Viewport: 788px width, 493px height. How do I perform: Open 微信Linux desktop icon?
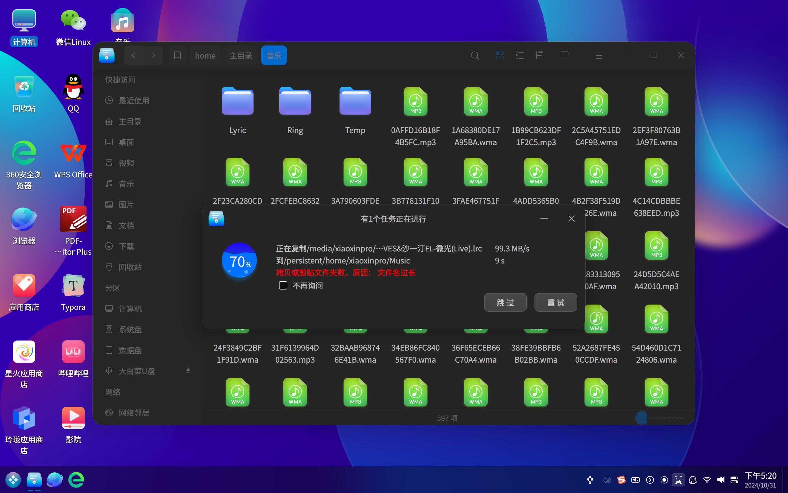[x=73, y=28]
